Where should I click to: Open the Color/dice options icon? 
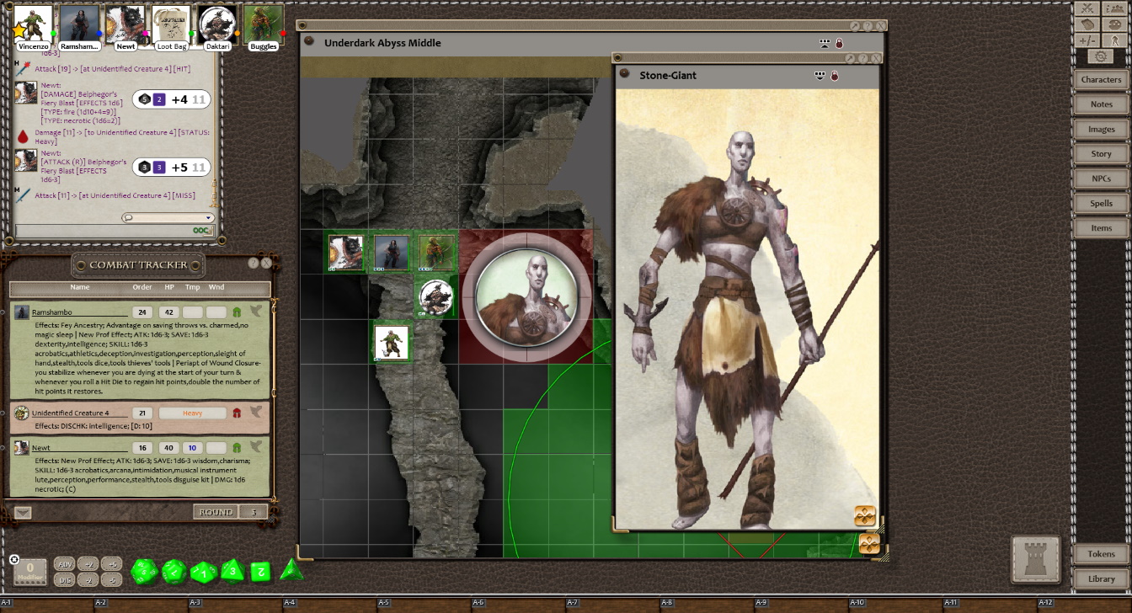[x=1115, y=24]
